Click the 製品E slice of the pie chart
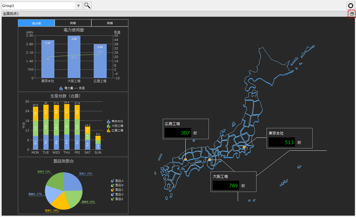This screenshot has width=356, height=217. pos(55,180)
